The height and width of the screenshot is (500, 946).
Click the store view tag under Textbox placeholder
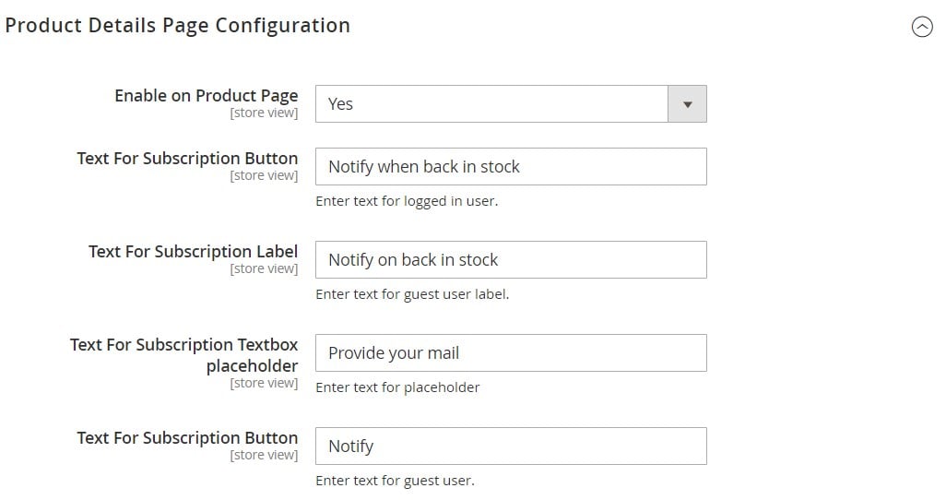click(x=264, y=384)
